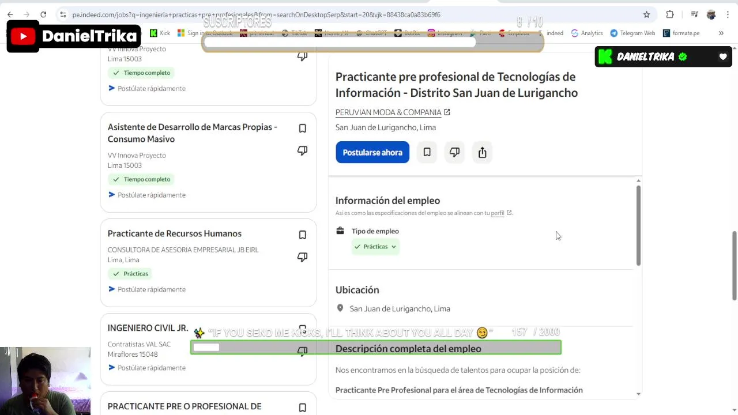Share this job posting
738x415 pixels.
(x=482, y=152)
